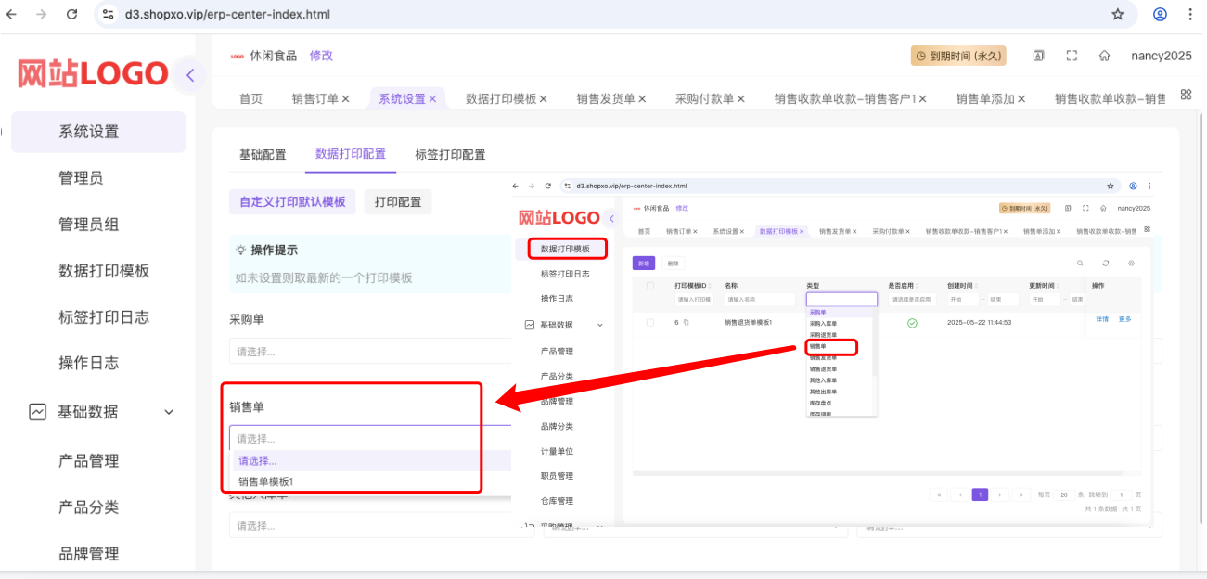Screen dimensions: 1207x579
Task: Click the browser forward arrow
Action: [41, 15]
